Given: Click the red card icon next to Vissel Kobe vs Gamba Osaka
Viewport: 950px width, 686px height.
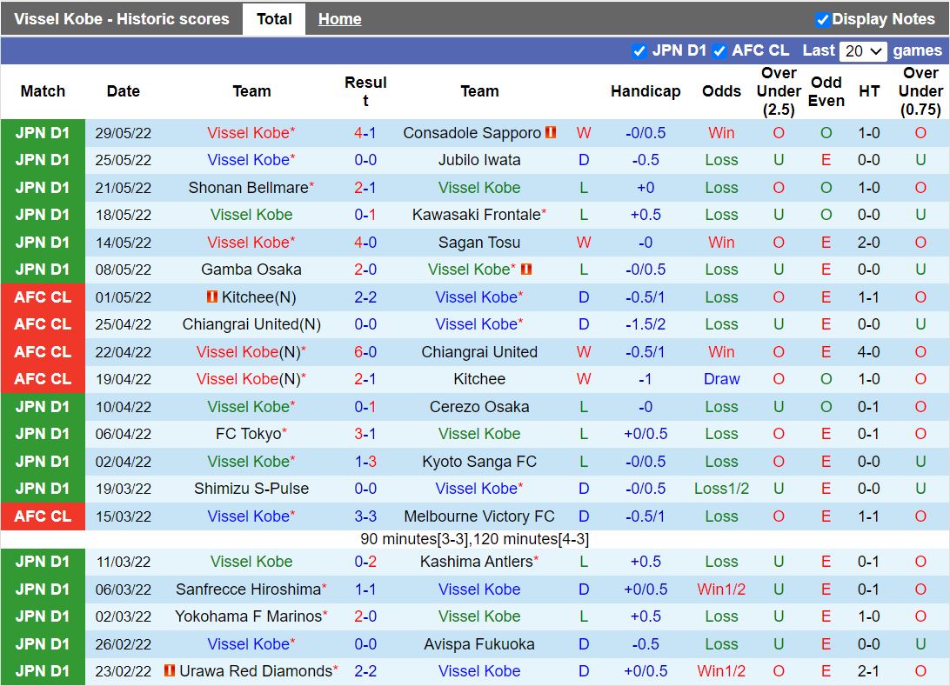Looking at the screenshot, I should tap(525, 269).
